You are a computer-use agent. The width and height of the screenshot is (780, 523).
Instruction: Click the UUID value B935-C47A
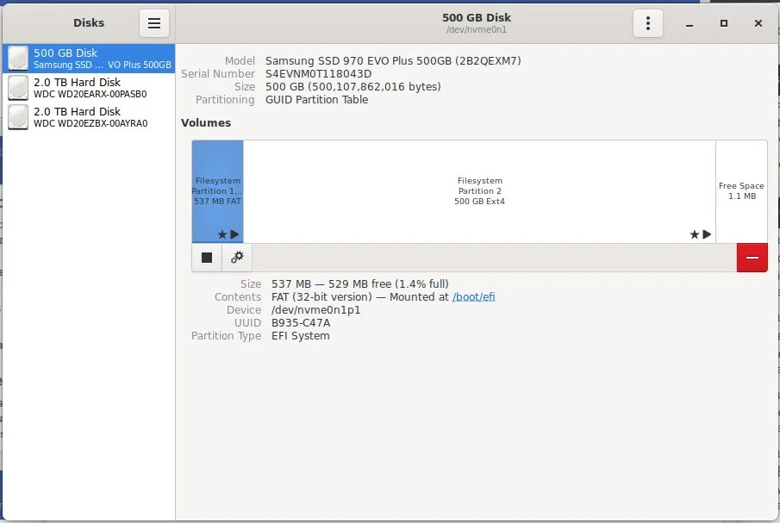(x=301, y=322)
